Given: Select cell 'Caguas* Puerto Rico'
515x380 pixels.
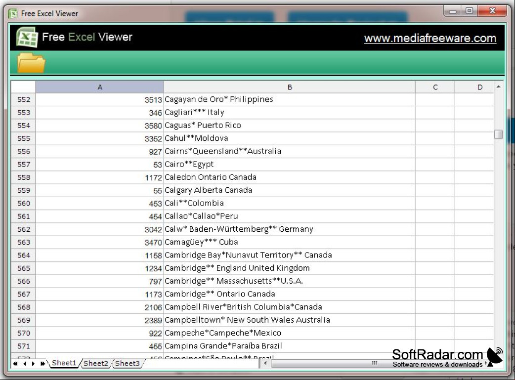Looking at the screenshot, I should (x=289, y=126).
